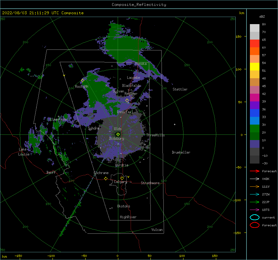Click the Strathmore label
278x260 pixels.
[150, 183]
